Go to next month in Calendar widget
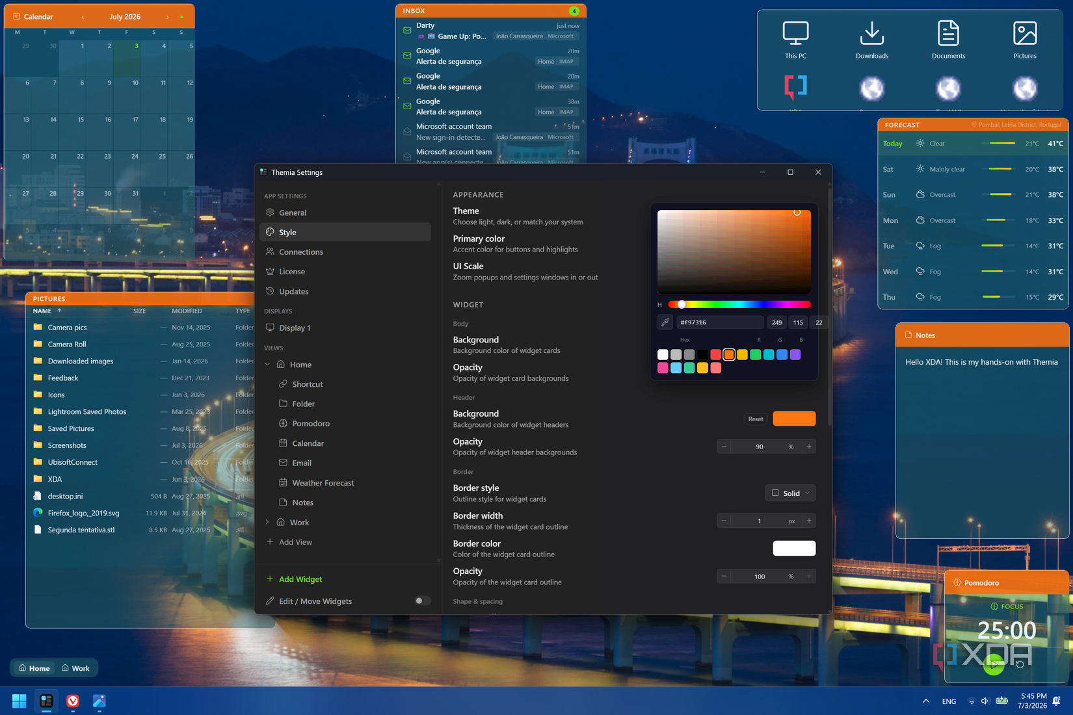This screenshot has width=1073, height=715. coord(167,17)
